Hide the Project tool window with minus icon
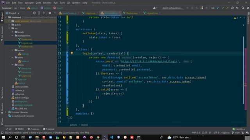 click(55, 13)
